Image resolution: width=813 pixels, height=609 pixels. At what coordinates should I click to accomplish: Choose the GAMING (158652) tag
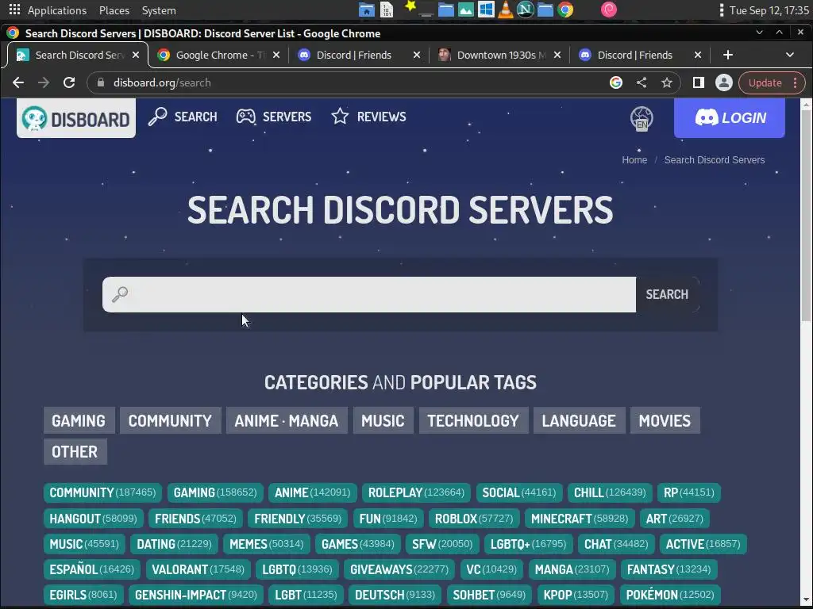click(x=215, y=492)
